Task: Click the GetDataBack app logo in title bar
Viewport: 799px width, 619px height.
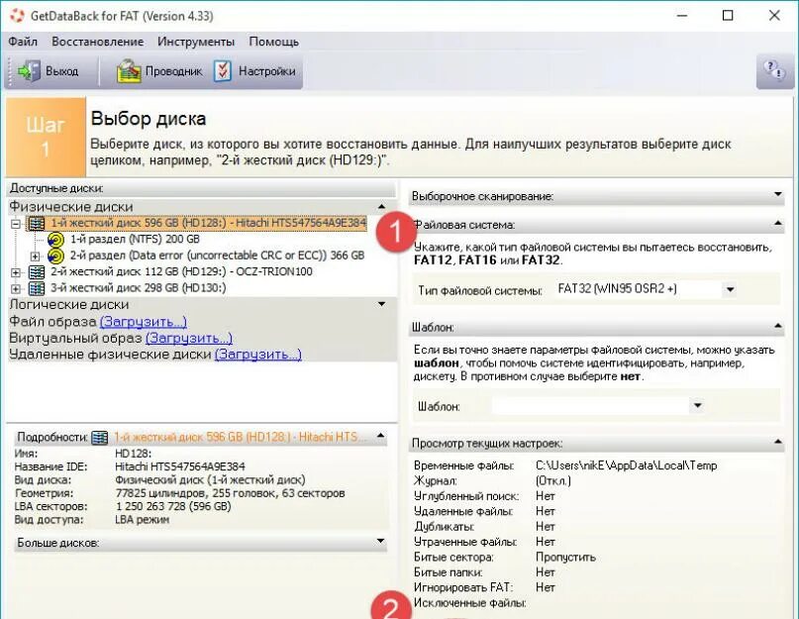Action: click(17, 16)
